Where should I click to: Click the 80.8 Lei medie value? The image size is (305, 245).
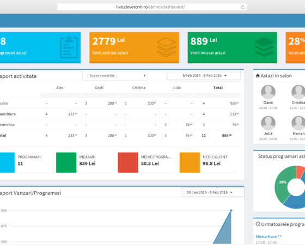click(x=150, y=163)
